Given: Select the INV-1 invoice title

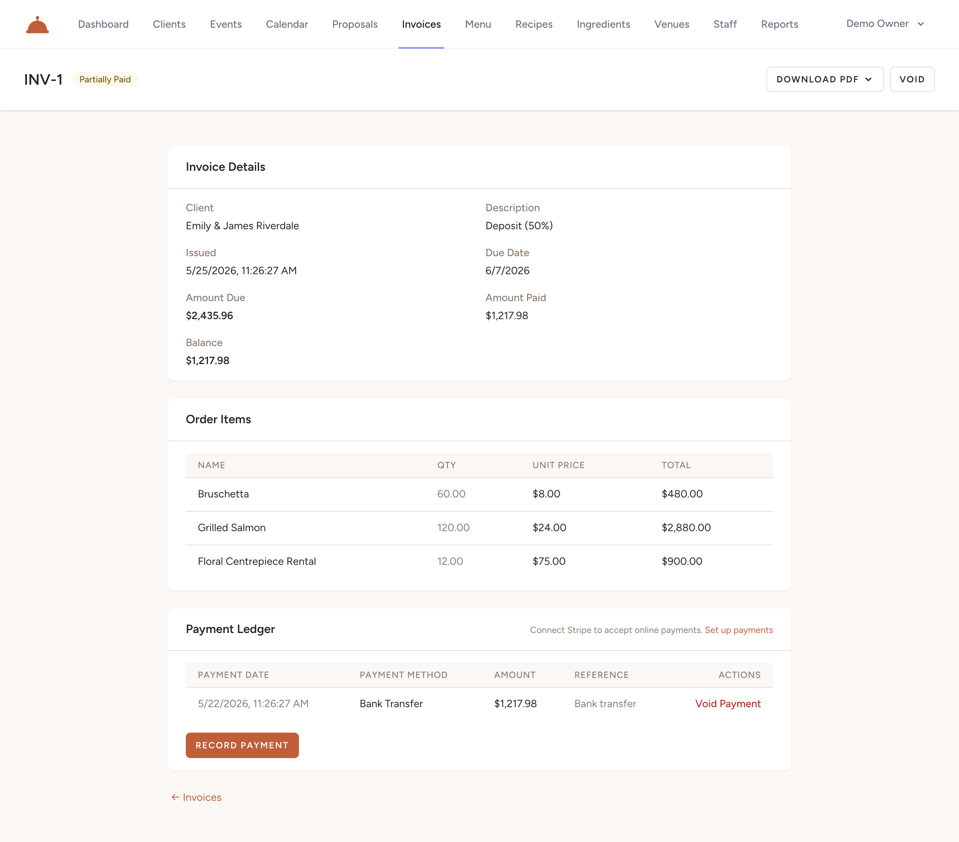Looking at the screenshot, I should click(43, 79).
